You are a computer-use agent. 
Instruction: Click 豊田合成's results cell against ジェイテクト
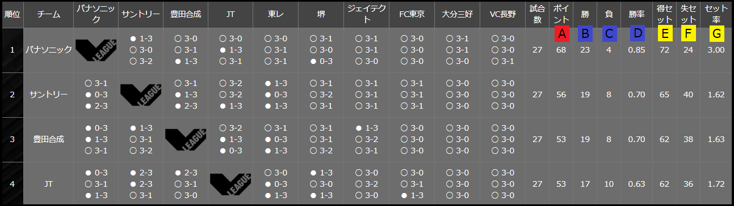[366, 139]
